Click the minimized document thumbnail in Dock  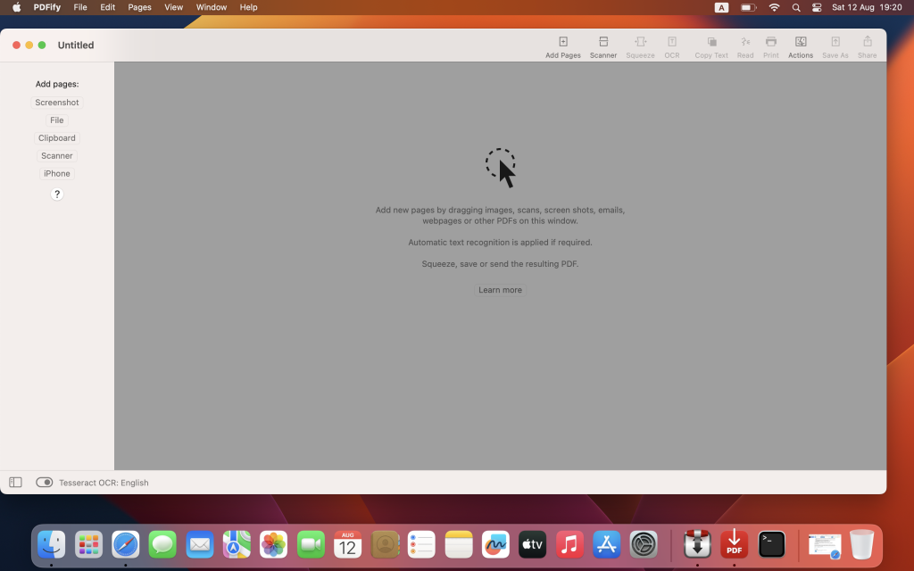(x=824, y=546)
